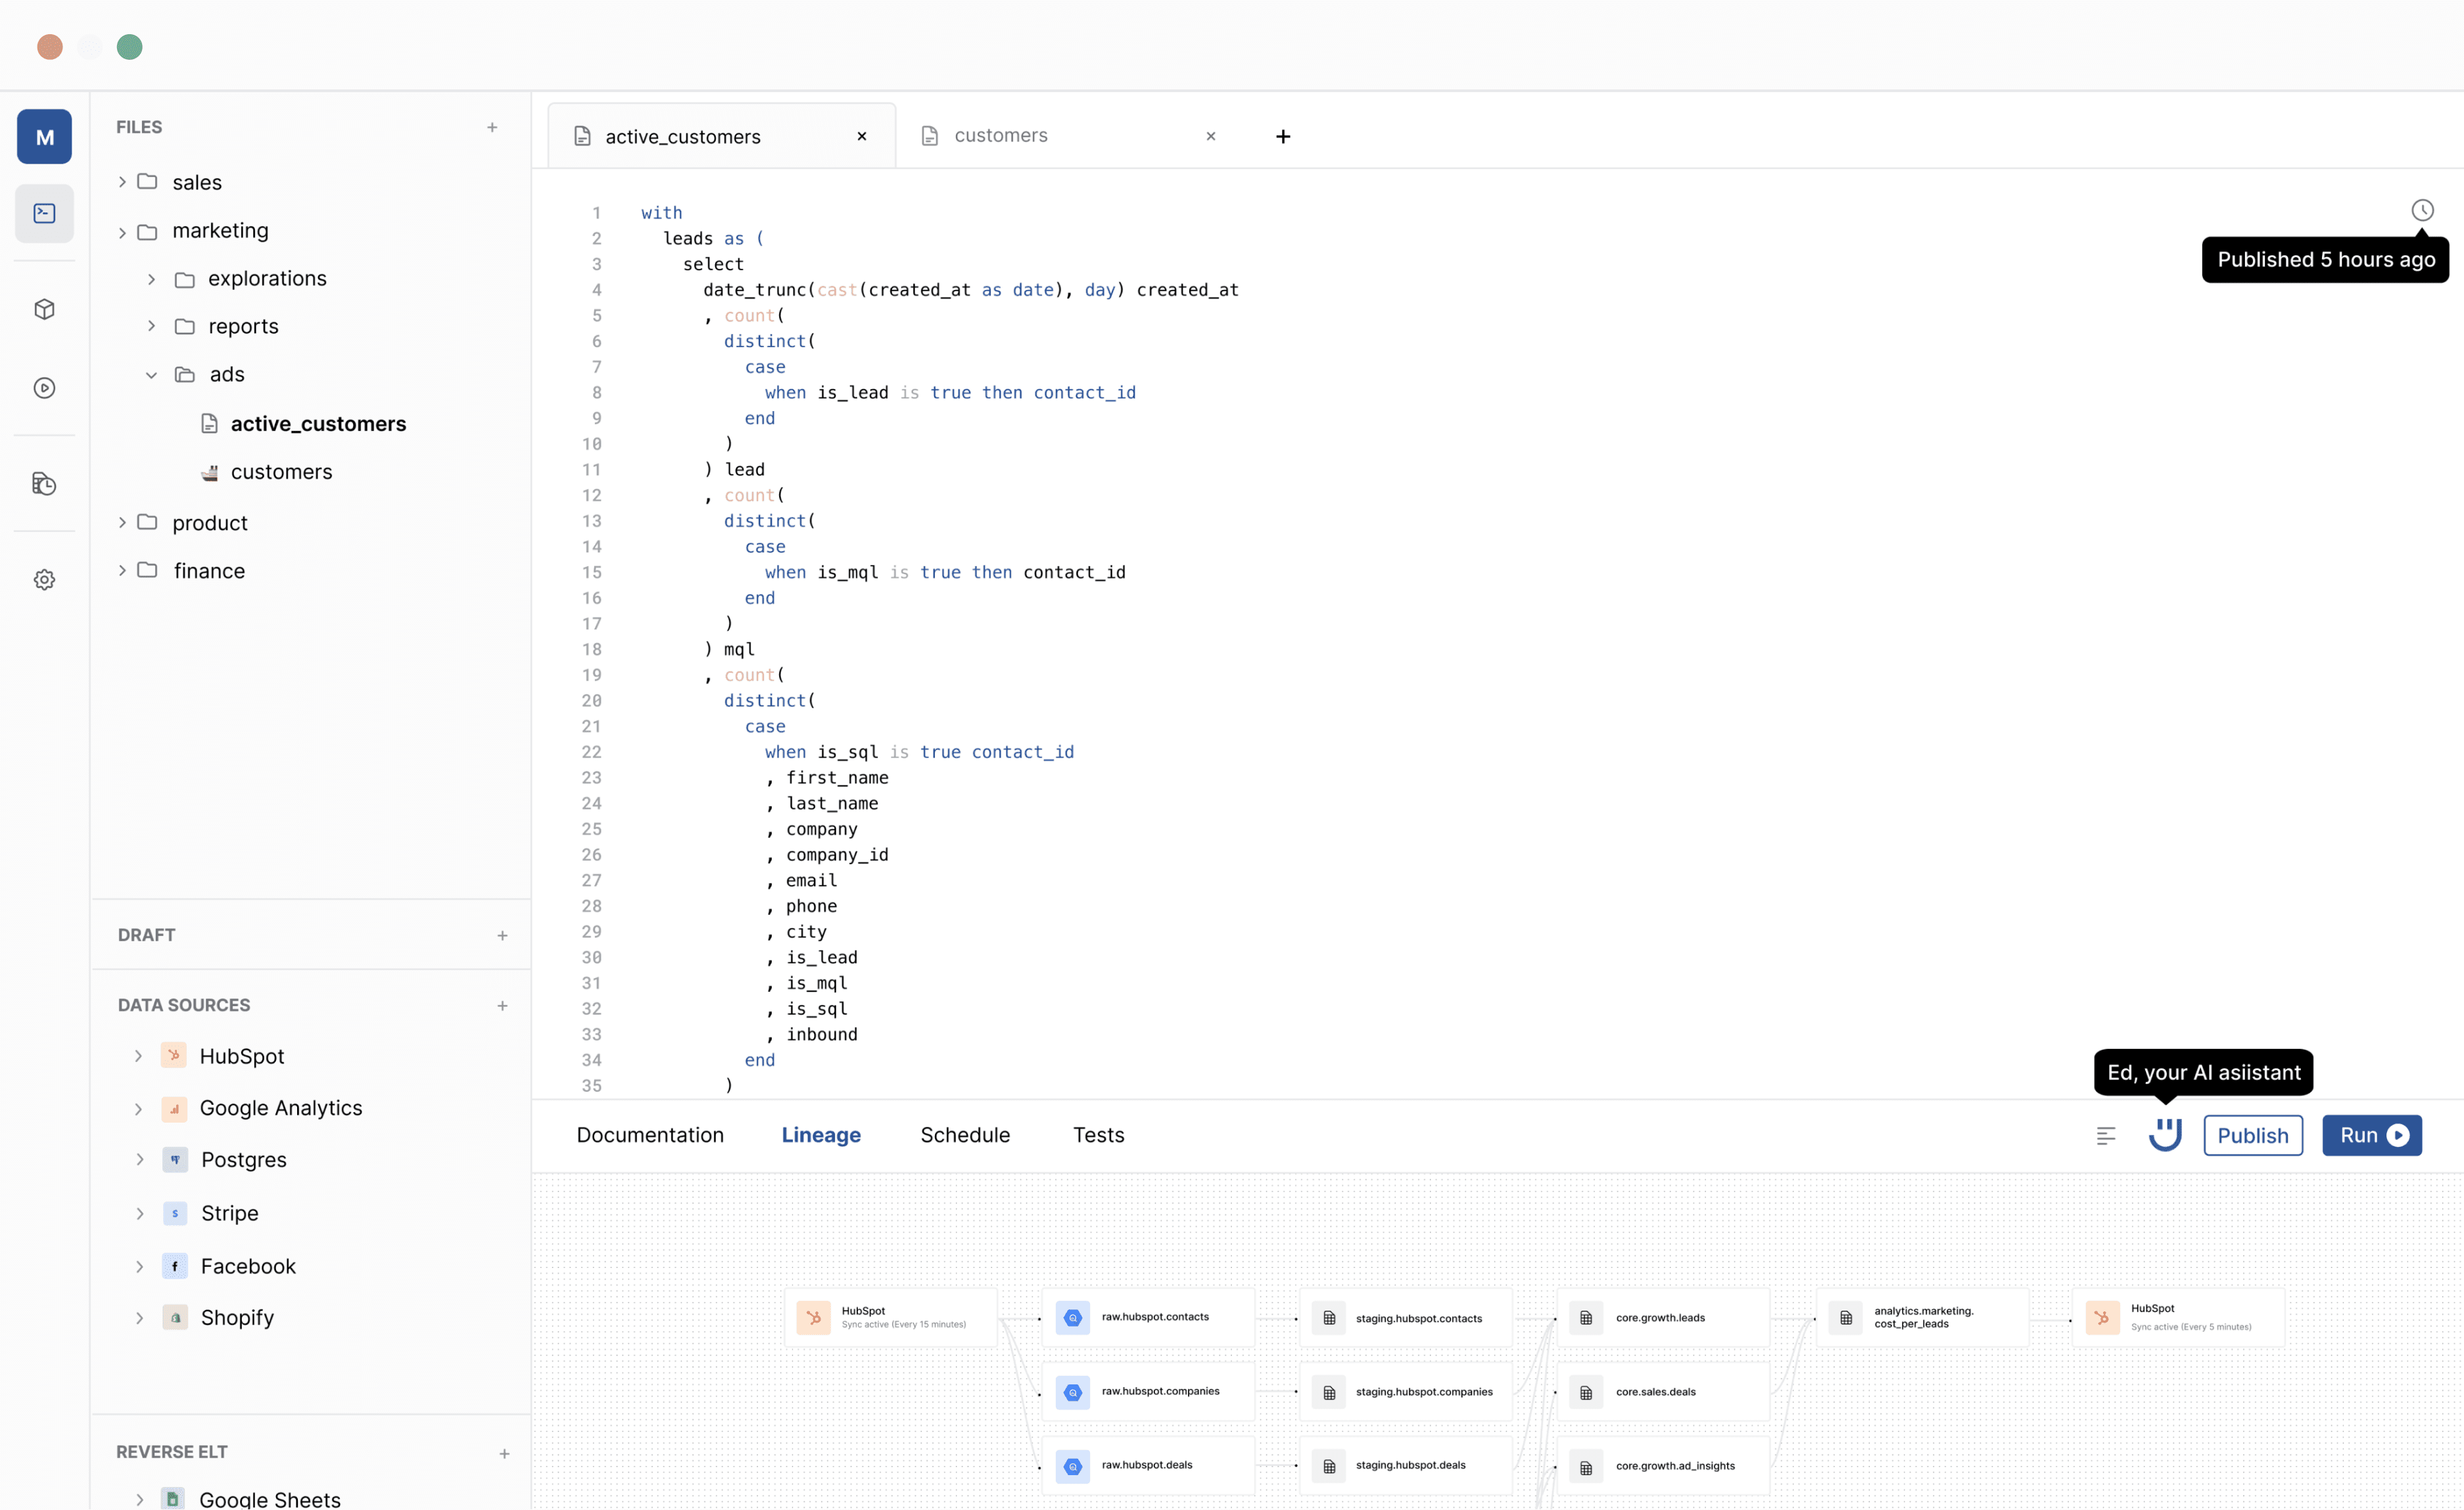The height and width of the screenshot is (1510, 2464).
Task: Select raw.hubspot.contacts lineage node
Action: click(1147, 1317)
